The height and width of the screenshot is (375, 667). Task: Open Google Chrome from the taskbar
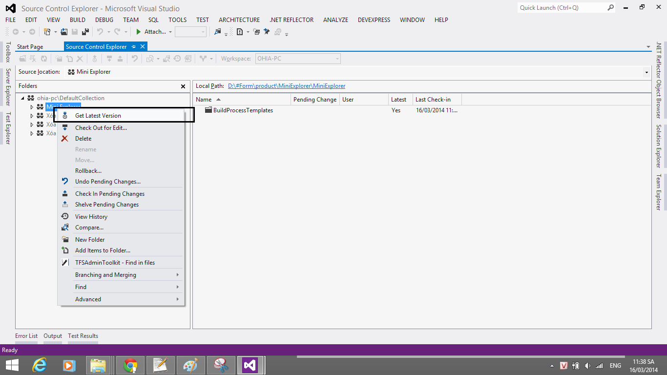point(130,365)
